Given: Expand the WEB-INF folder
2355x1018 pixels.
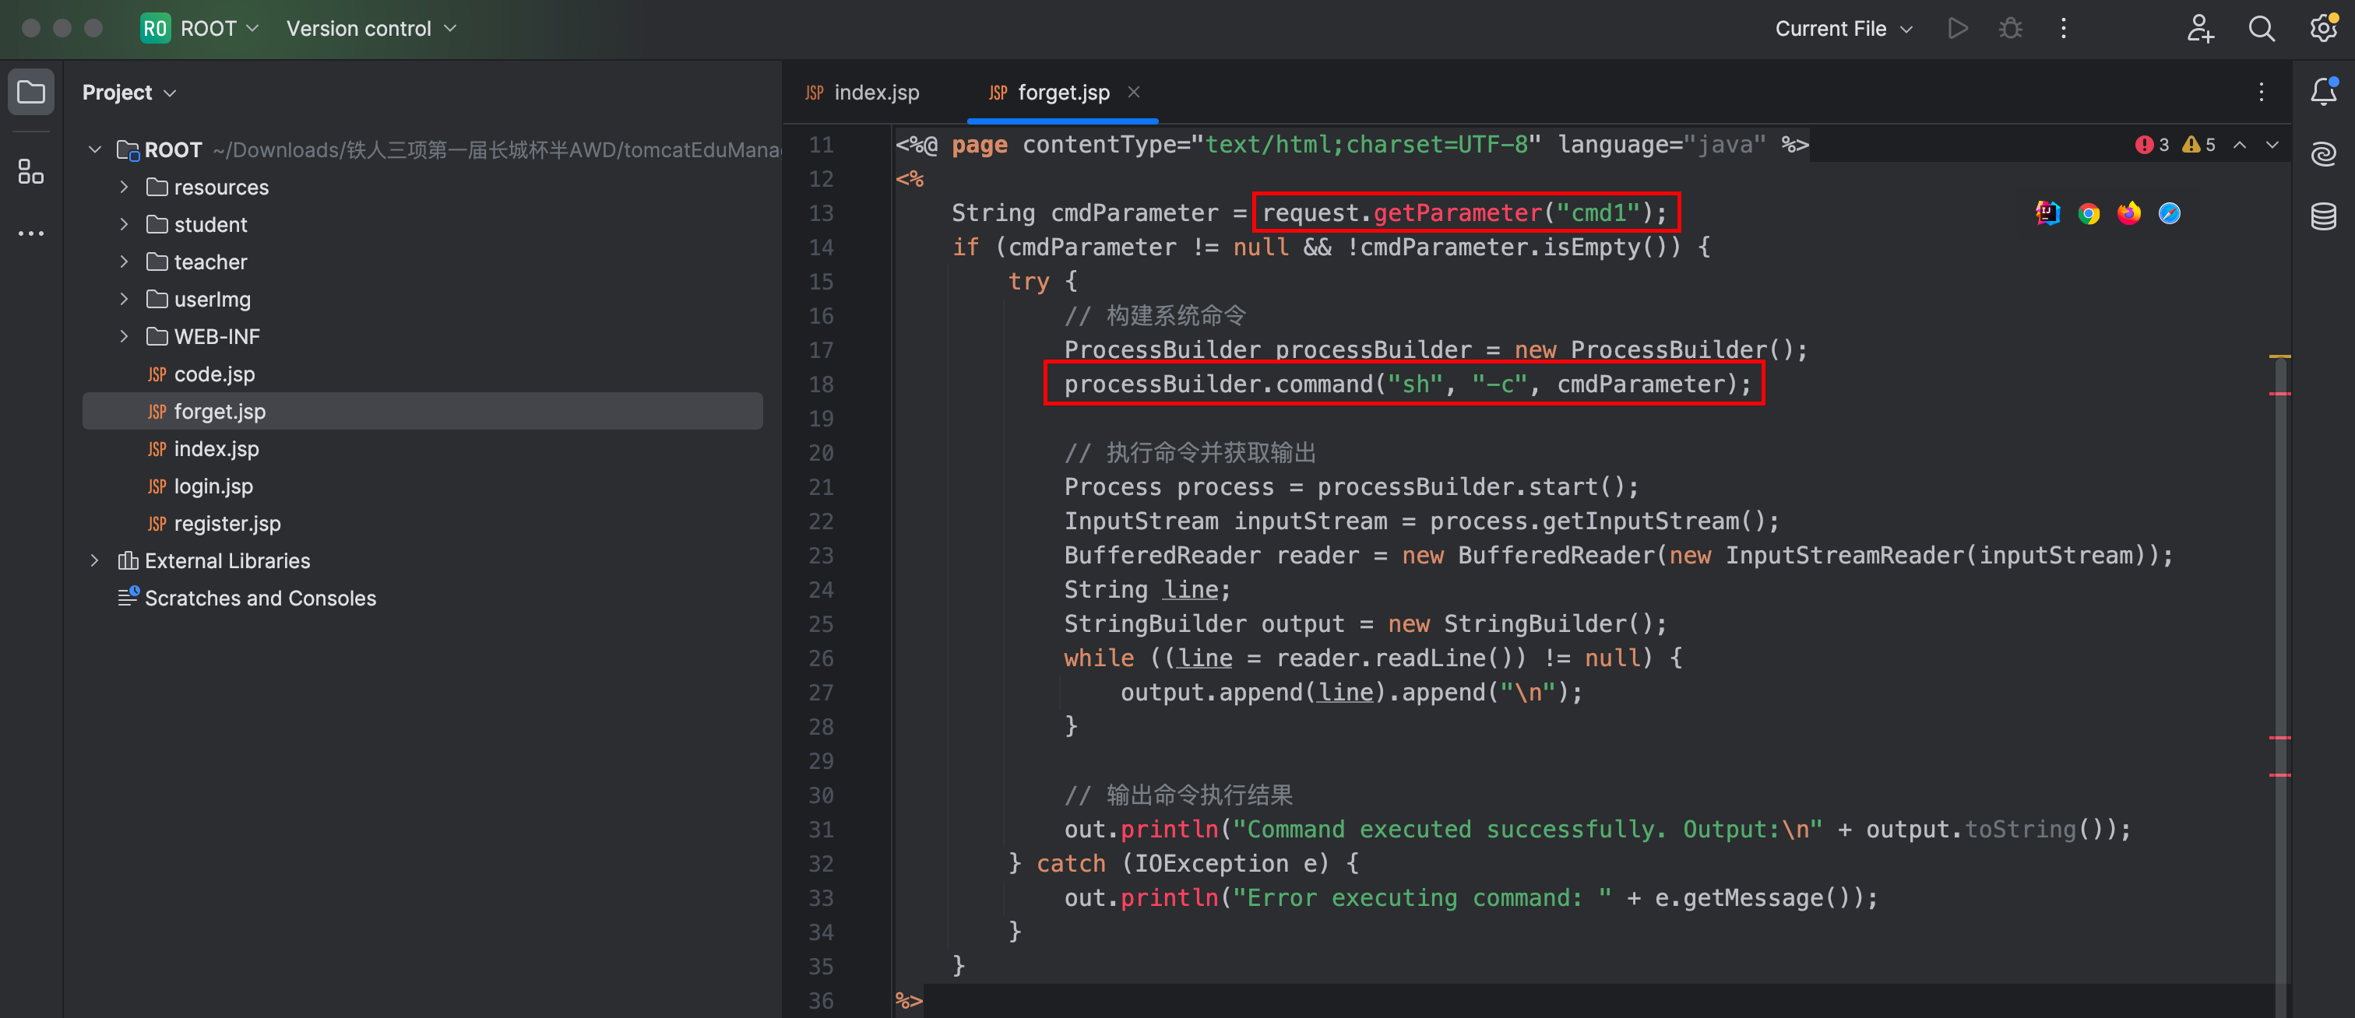Looking at the screenshot, I should click(123, 336).
